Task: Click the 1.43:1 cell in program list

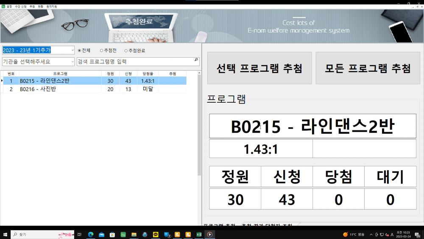Action: pyautogui.click(x=148, y=81)
